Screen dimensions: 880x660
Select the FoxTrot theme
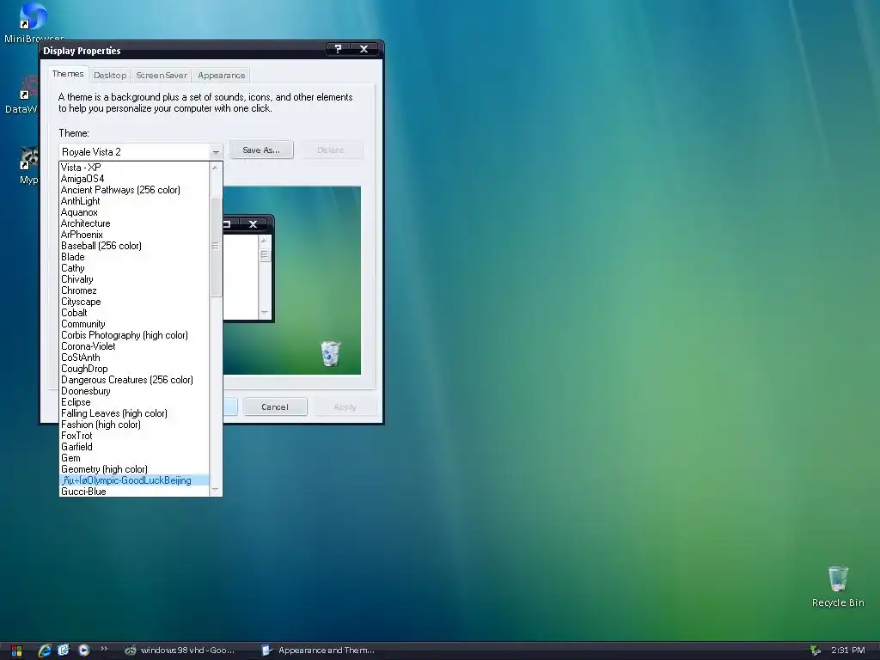coord(134,436)
